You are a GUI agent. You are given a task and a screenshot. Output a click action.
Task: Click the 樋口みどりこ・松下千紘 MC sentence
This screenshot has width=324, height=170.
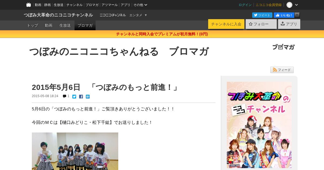click(x=92, y=123)
